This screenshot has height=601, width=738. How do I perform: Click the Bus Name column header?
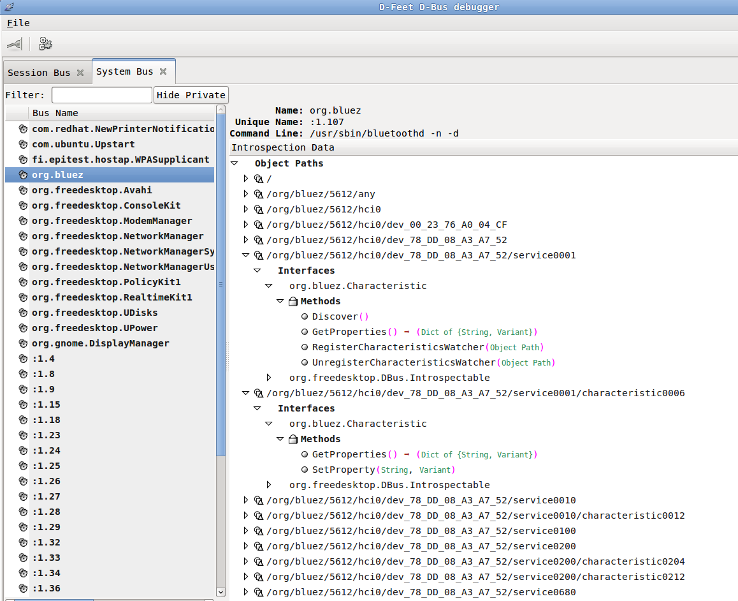[122, 113]
